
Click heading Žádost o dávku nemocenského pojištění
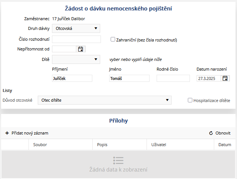[118, 9]
